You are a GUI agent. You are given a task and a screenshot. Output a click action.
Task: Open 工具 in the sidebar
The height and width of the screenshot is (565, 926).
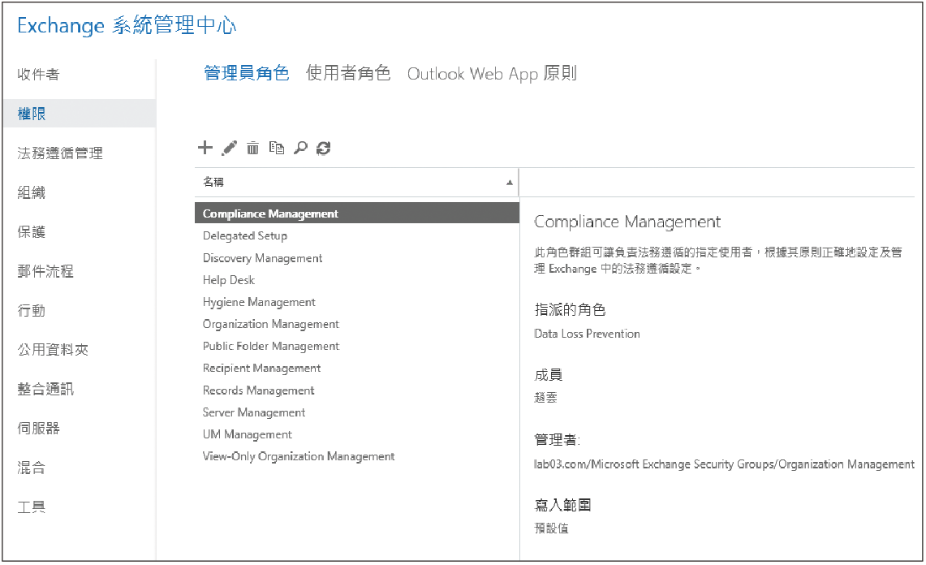click(x=32, y=507)
